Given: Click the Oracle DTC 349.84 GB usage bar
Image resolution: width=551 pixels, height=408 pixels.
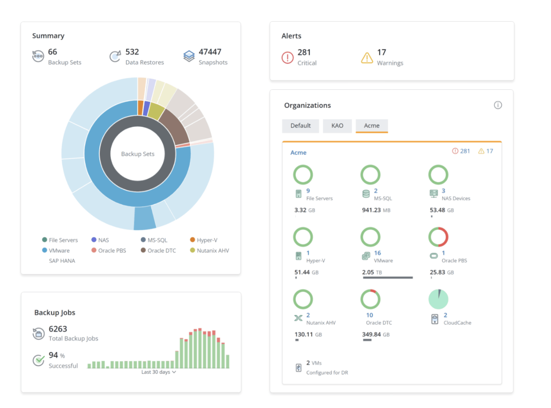Looking at the screenshot, I should [367, 340].
